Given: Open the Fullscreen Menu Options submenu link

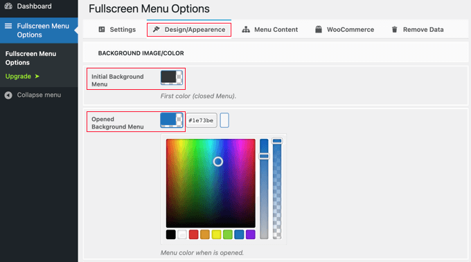Looking at the screenshot, I should 30,58.
